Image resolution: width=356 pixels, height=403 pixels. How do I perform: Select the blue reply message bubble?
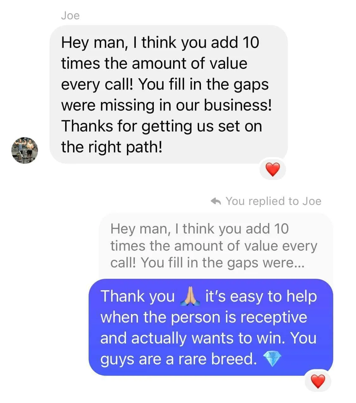click(211, 327)
